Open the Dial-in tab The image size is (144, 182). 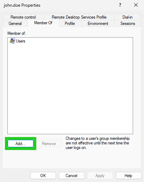(x=127, y=17)
